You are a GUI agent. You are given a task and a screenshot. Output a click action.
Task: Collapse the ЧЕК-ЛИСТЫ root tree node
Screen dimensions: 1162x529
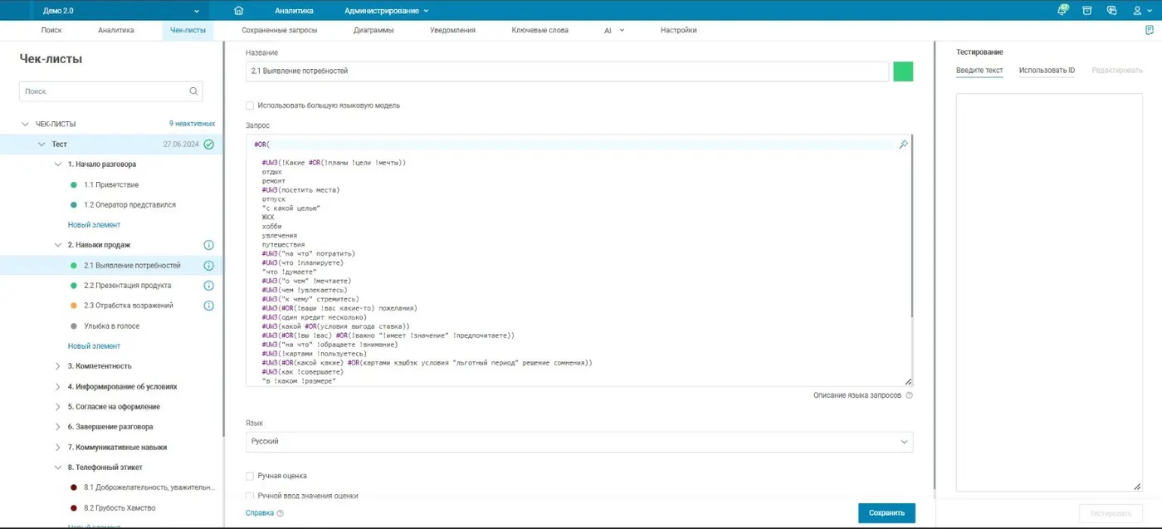[x=25, y=124]
